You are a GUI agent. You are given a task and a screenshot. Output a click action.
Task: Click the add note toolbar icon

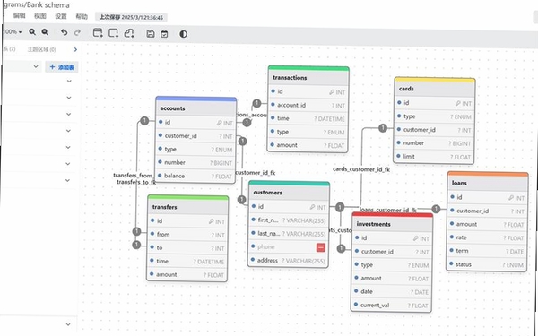(129, 33)
